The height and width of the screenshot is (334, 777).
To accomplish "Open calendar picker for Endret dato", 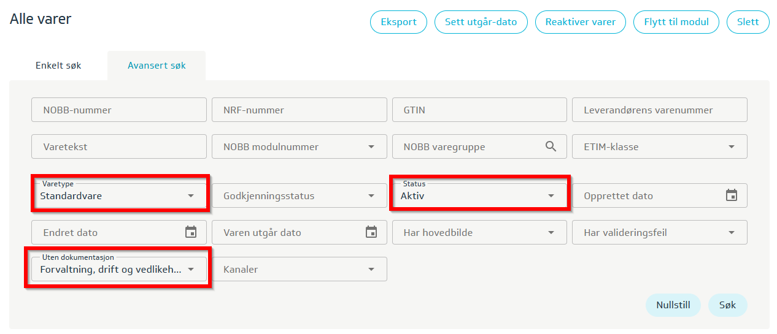I will pos(191,232).
